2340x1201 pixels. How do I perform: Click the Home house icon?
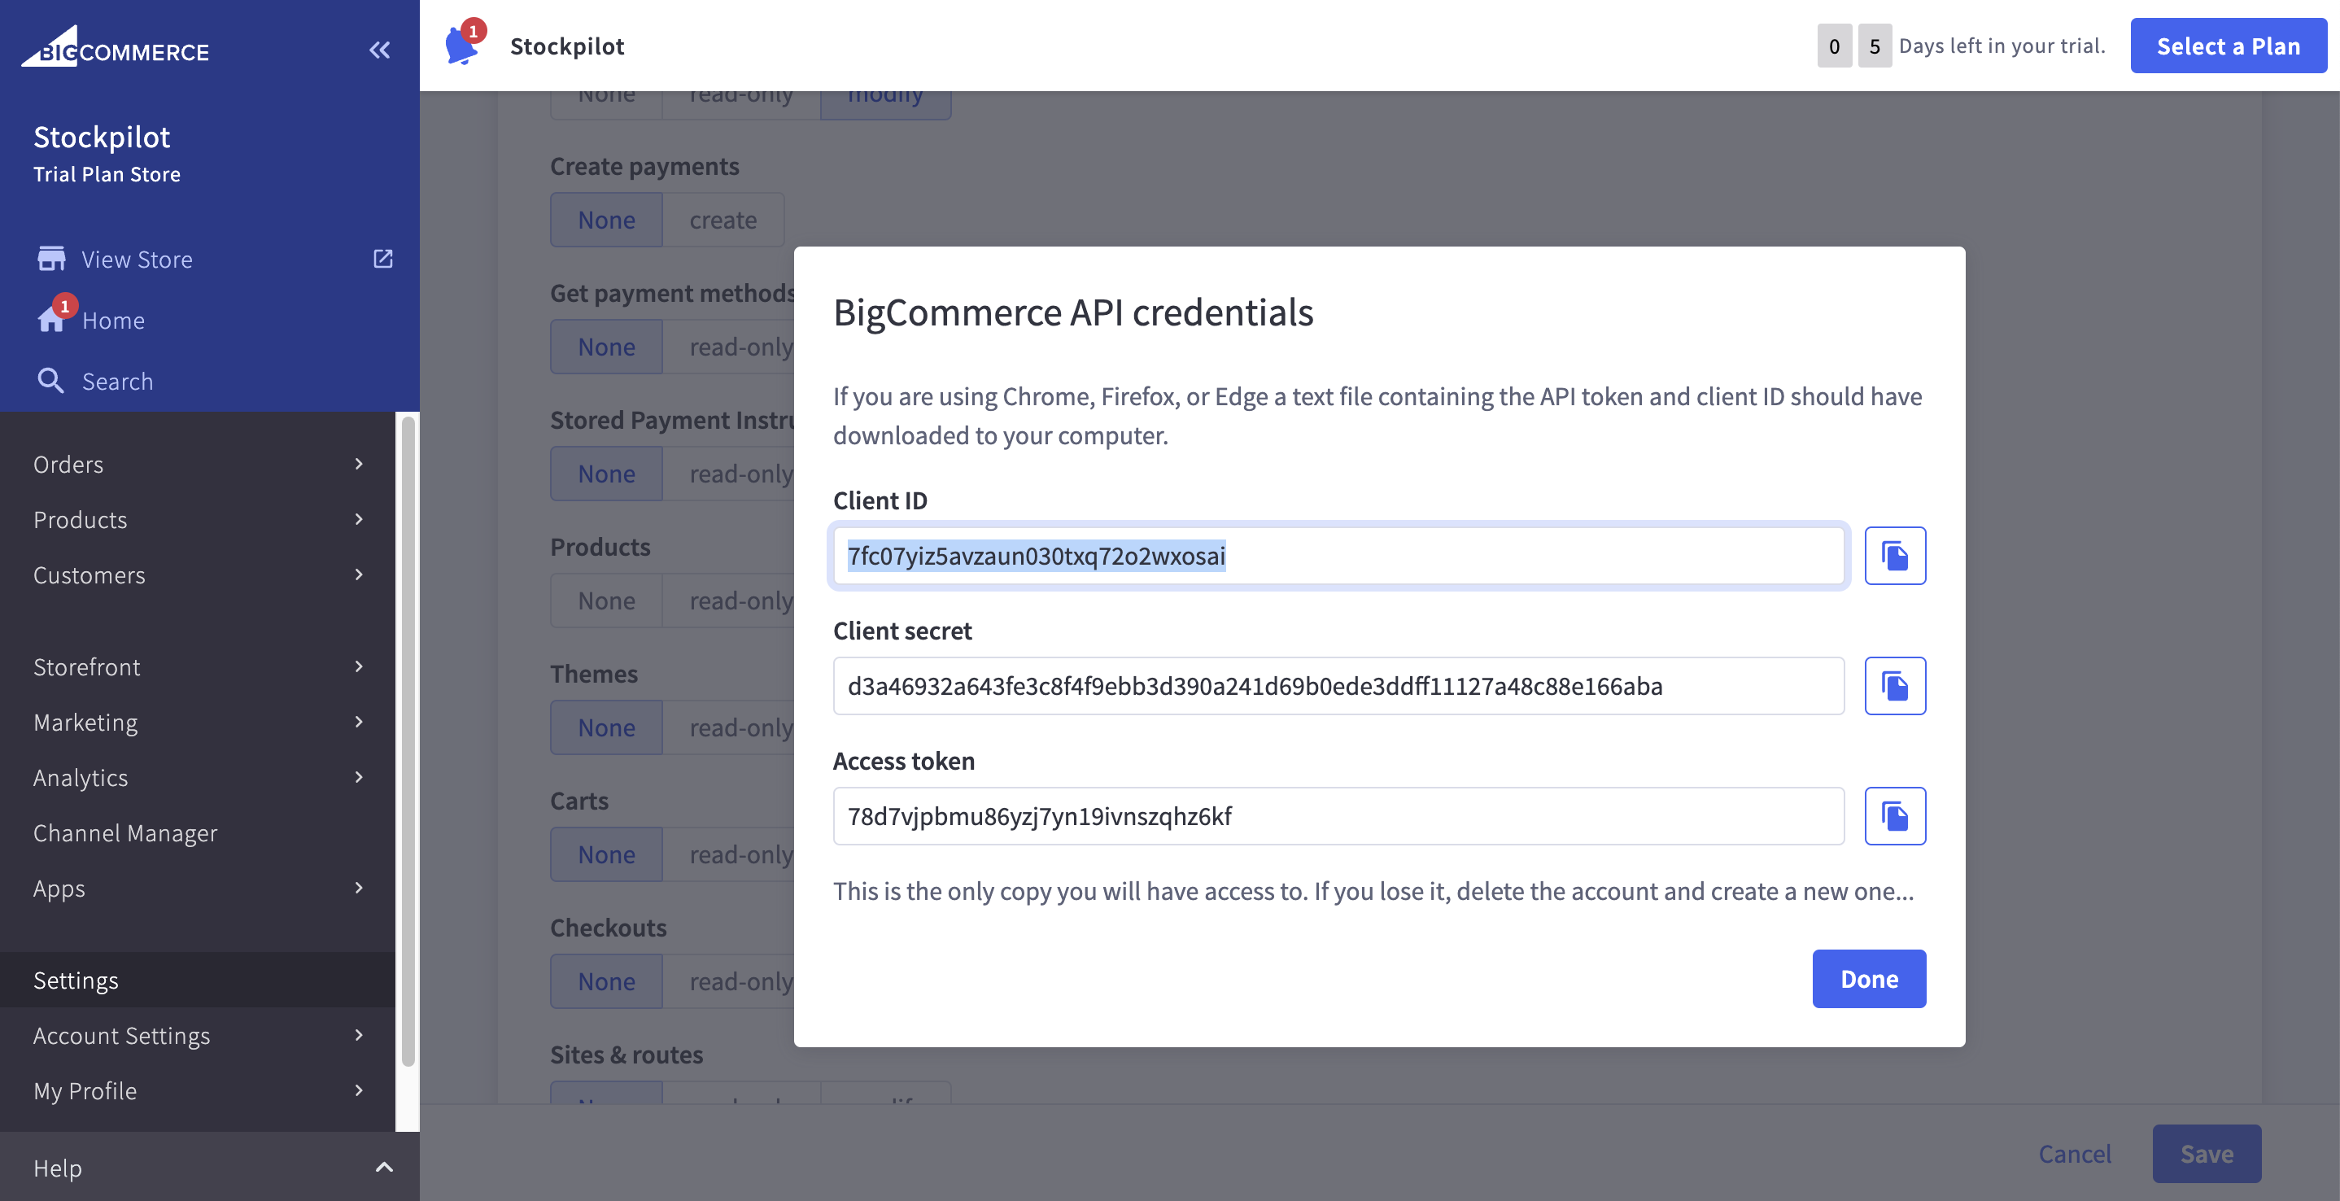(51, 320)
